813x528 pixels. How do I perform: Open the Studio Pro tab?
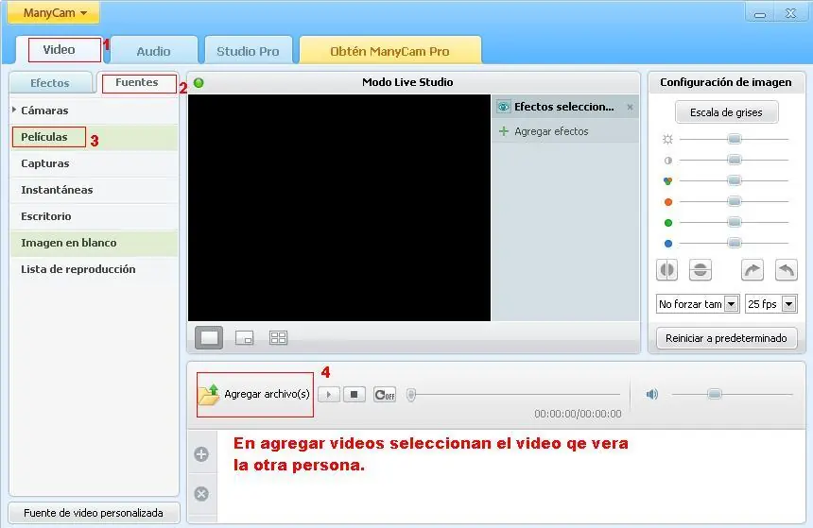pyautogui.click(x=248, y=51)
